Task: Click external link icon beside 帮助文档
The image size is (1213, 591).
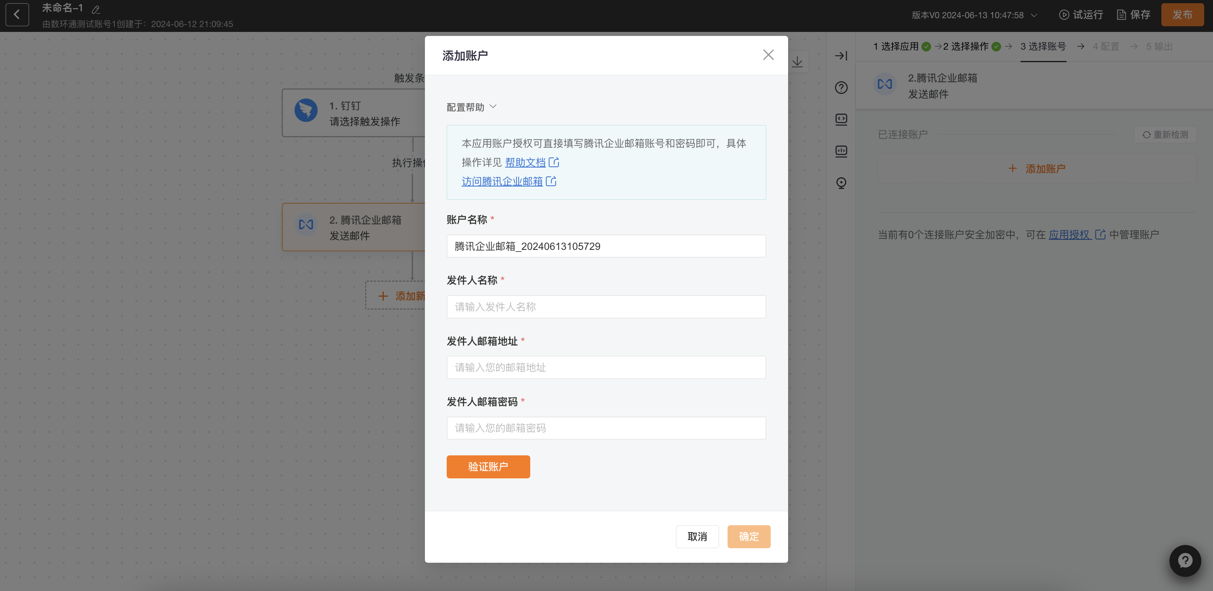Action: pyautogui.click(x=554, y=162)
